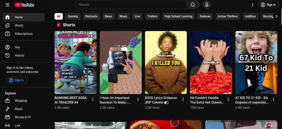Select the Addition filter chip
Screen dimensions: 282x129
pos(250,16)
